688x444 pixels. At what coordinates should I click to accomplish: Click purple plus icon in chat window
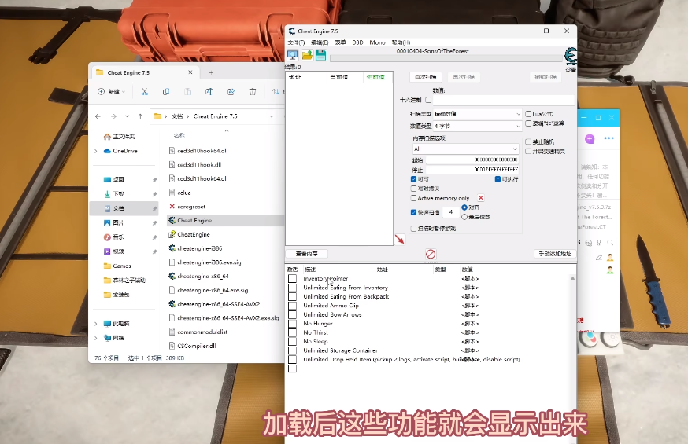tap(590, 139)
